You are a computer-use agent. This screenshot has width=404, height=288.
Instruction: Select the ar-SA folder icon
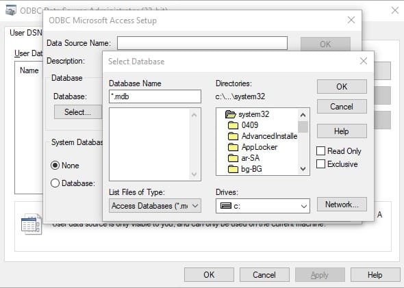click(233, 158)
